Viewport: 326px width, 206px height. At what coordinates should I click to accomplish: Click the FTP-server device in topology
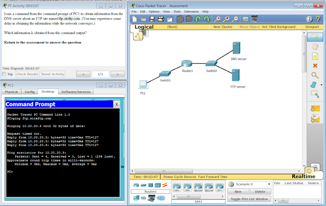[x=236, y=75]
